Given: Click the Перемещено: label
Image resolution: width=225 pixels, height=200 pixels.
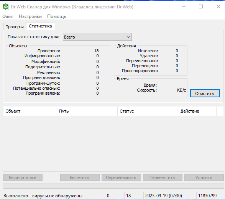Looking at the screenshot, I should (x=145, y=66).
